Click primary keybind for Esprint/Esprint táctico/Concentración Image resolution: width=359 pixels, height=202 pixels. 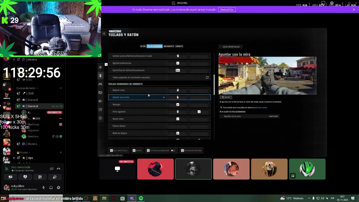pyautogui.click(x=178, y=70)
